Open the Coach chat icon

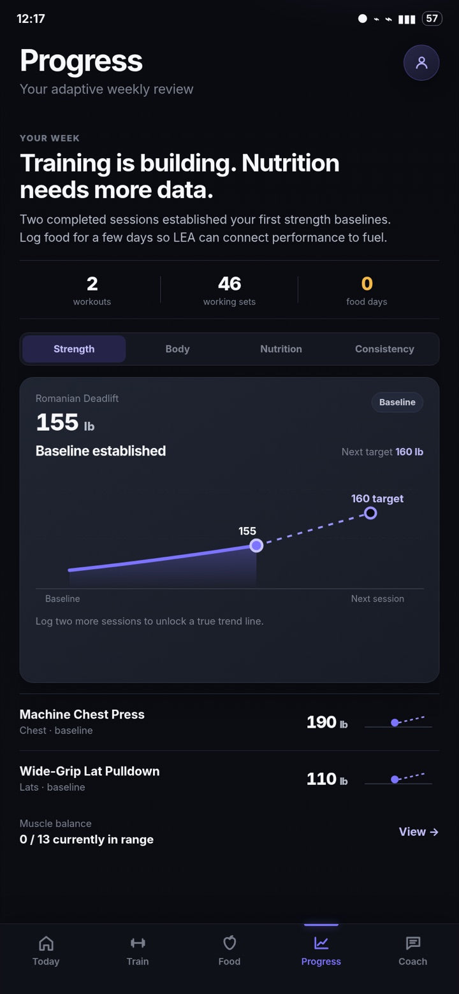click(x=413, y=943)
